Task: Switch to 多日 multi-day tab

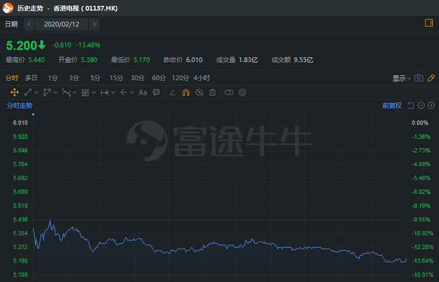Action: point(31,78)
